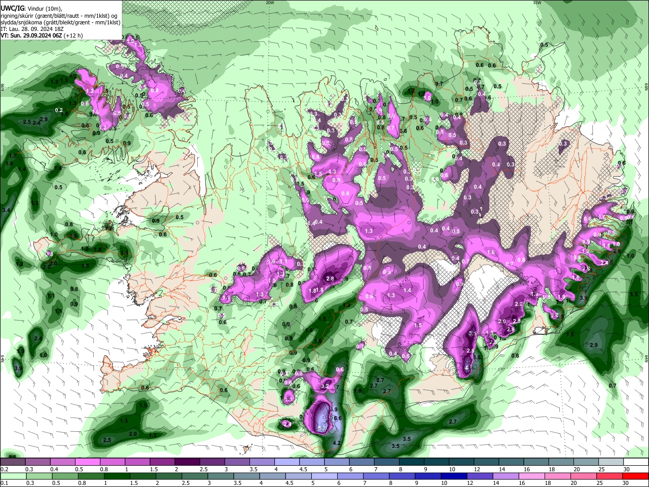Pick lower legend swatch between 25 and 30

[610, 476]
